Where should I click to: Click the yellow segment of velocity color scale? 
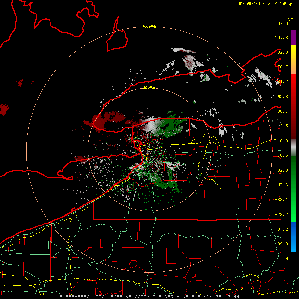tap(293, 59)
